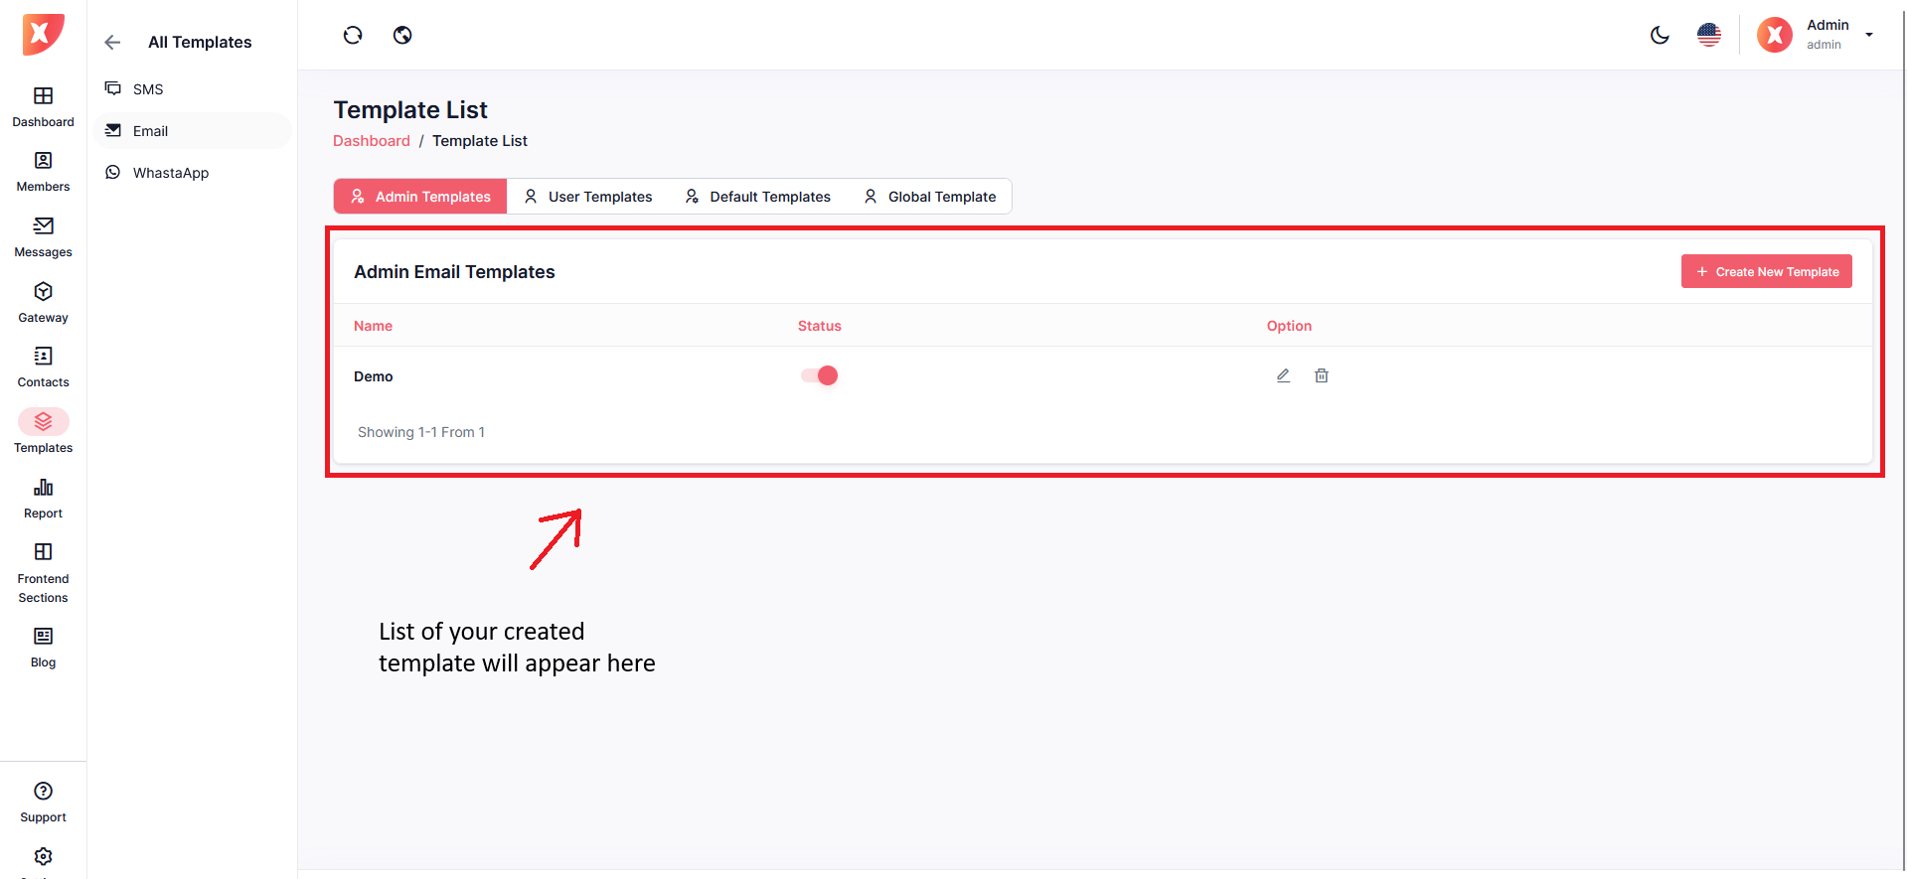Go to Report in the sidebar
Screen dimensions: 1907x879
[43, 498]
